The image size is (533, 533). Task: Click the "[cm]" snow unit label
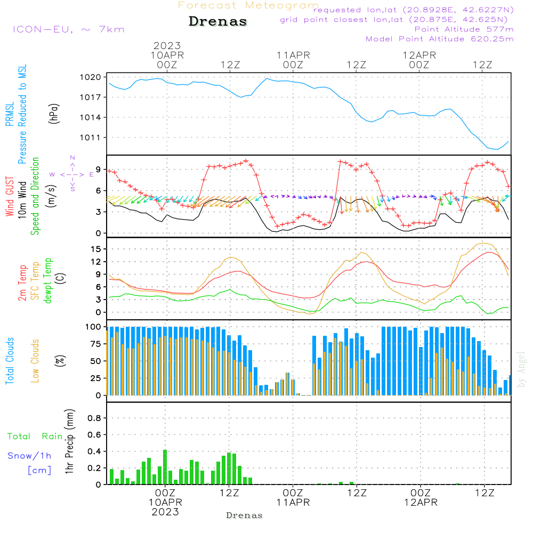[x=39, y=471]
